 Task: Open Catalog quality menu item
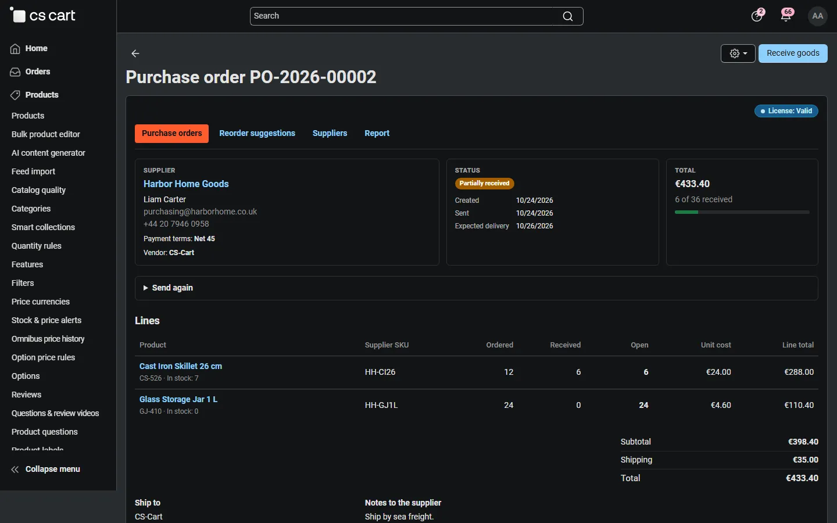click(38, 191)
